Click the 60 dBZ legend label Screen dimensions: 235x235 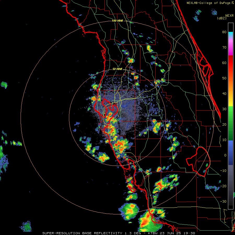coord(224,63)
